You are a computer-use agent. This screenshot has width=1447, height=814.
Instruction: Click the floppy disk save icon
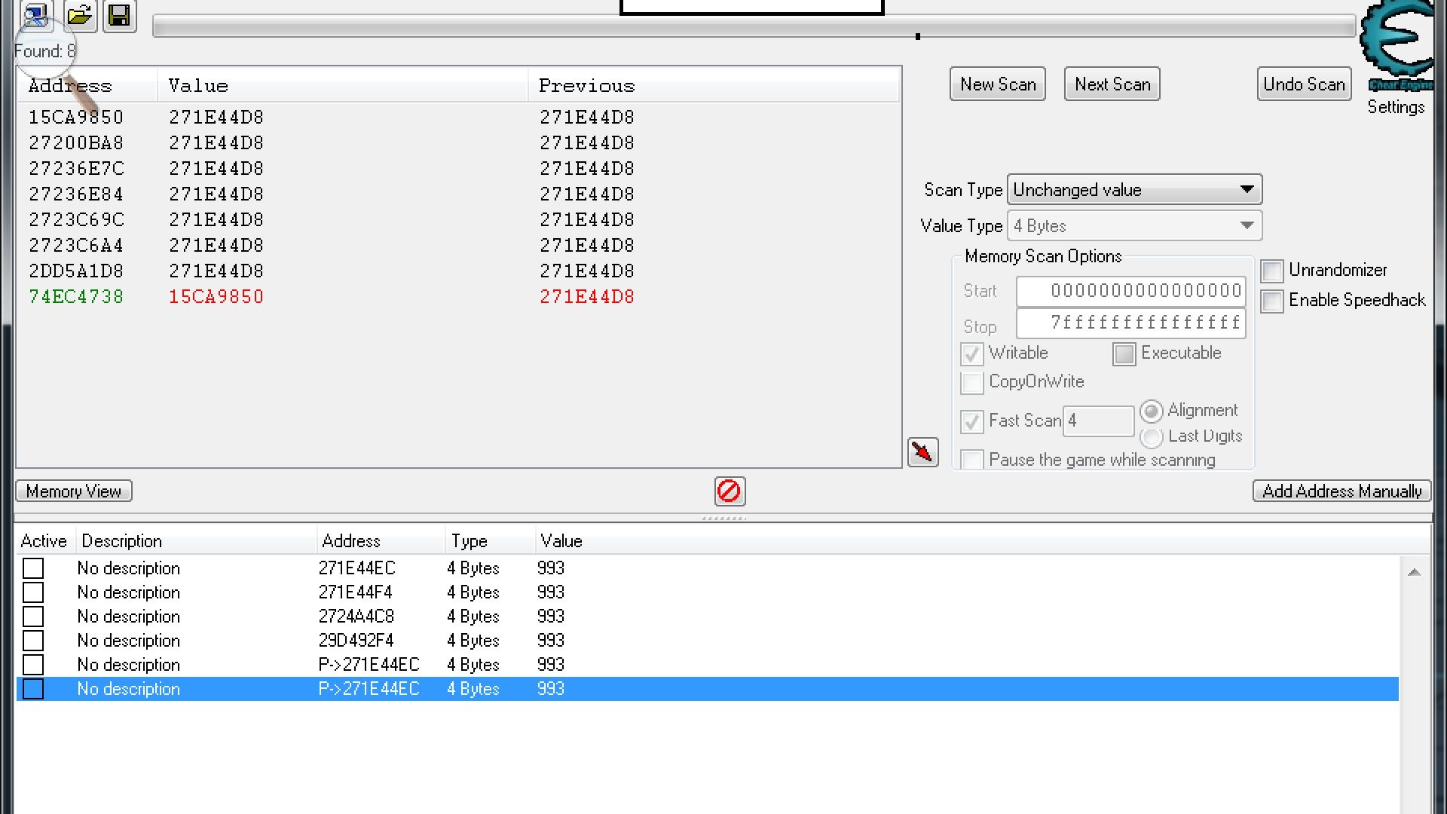click(x=119, y=14)
